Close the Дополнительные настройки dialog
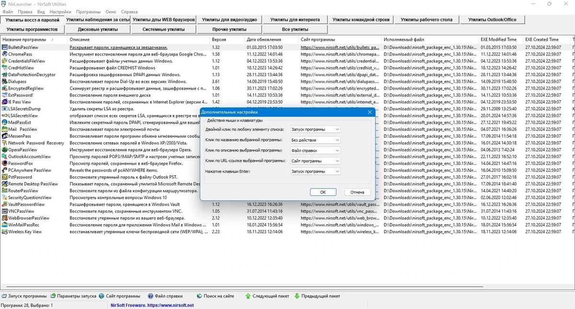Image resolution: width=575 pixels, height=309 pixels. pos(369,112)
